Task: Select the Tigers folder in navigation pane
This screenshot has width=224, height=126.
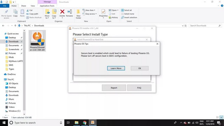Action: [x=11, y=69]
